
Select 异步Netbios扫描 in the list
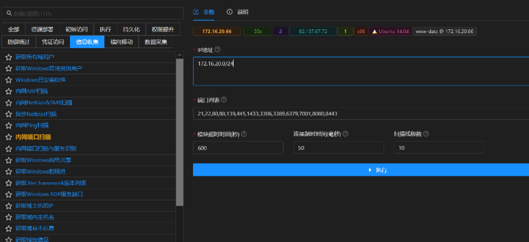pos(36,114)
